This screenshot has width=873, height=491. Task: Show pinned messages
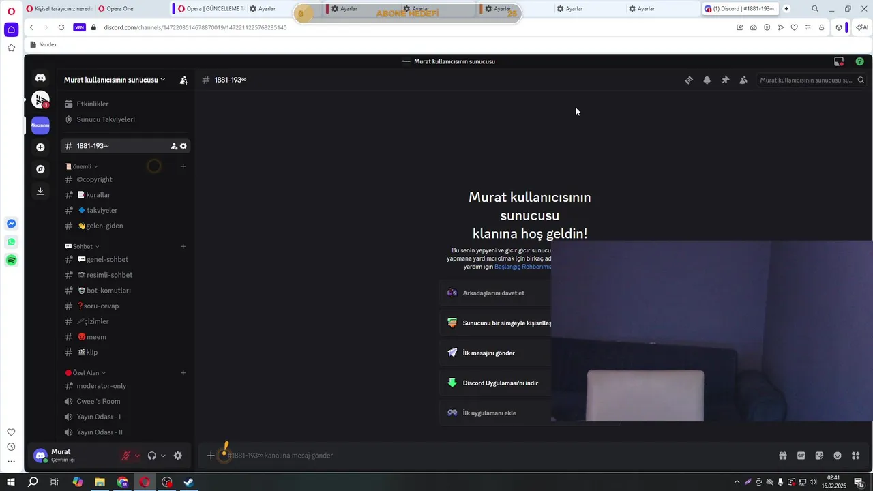pos(725,80)
